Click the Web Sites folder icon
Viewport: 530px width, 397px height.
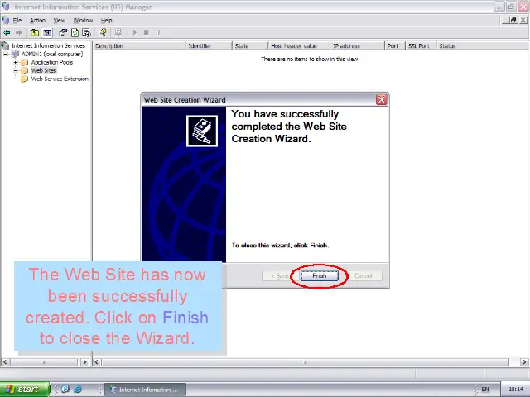24,70
